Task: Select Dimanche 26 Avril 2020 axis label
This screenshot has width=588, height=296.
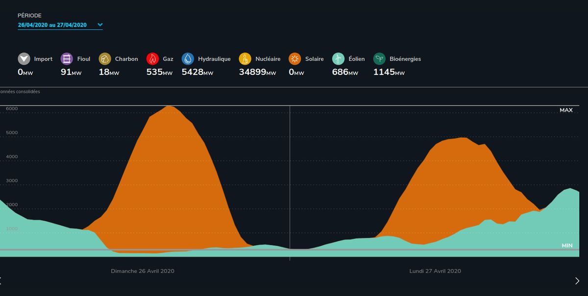Action: pyautogui.click(x=143, y=271)
